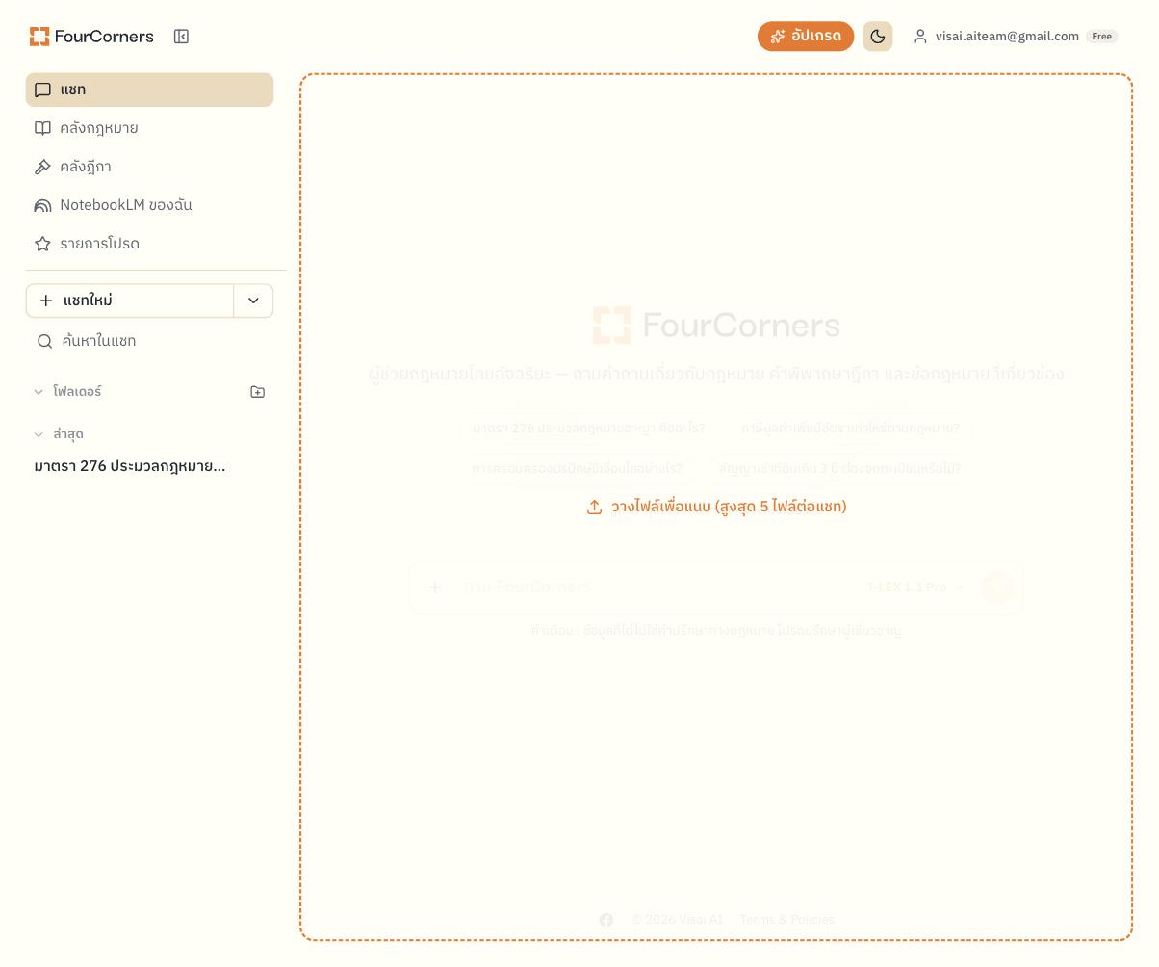The width and height of the screenshot is (1159, 967).
Task: Open the visai.aiteam@gmail.com account menu
Action: pos(1015,37)
